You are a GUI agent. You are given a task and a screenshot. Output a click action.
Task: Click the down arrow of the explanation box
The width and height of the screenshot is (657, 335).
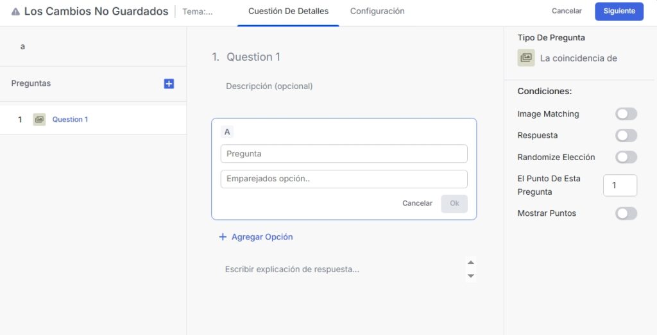point(471,276)
